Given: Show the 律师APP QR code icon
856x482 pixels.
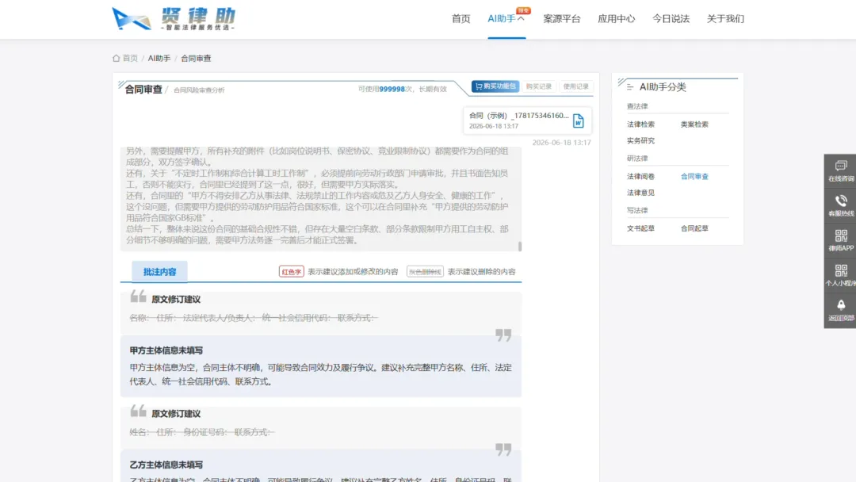Looking at the screenshot, I should (x=841, y=235).
